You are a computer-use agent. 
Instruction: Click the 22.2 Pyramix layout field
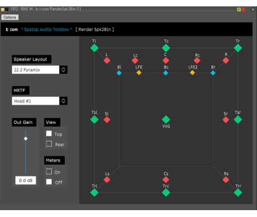click(35, 70)
